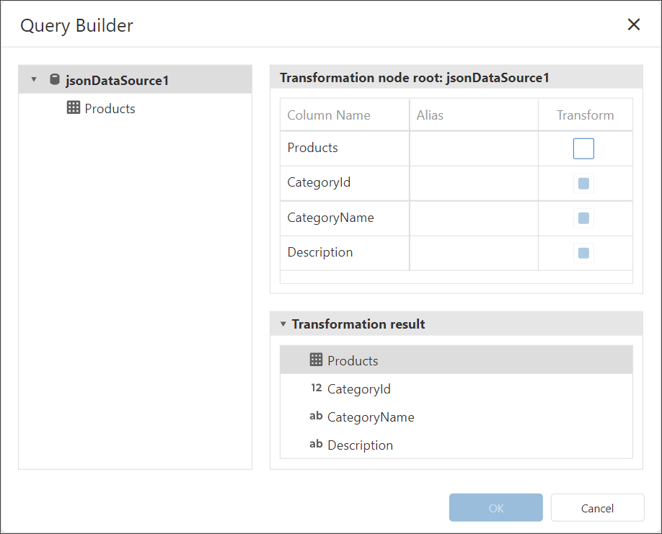662x534 pixels.
Task: Click the text type icon beside Description result
Action: click(316, 445)
